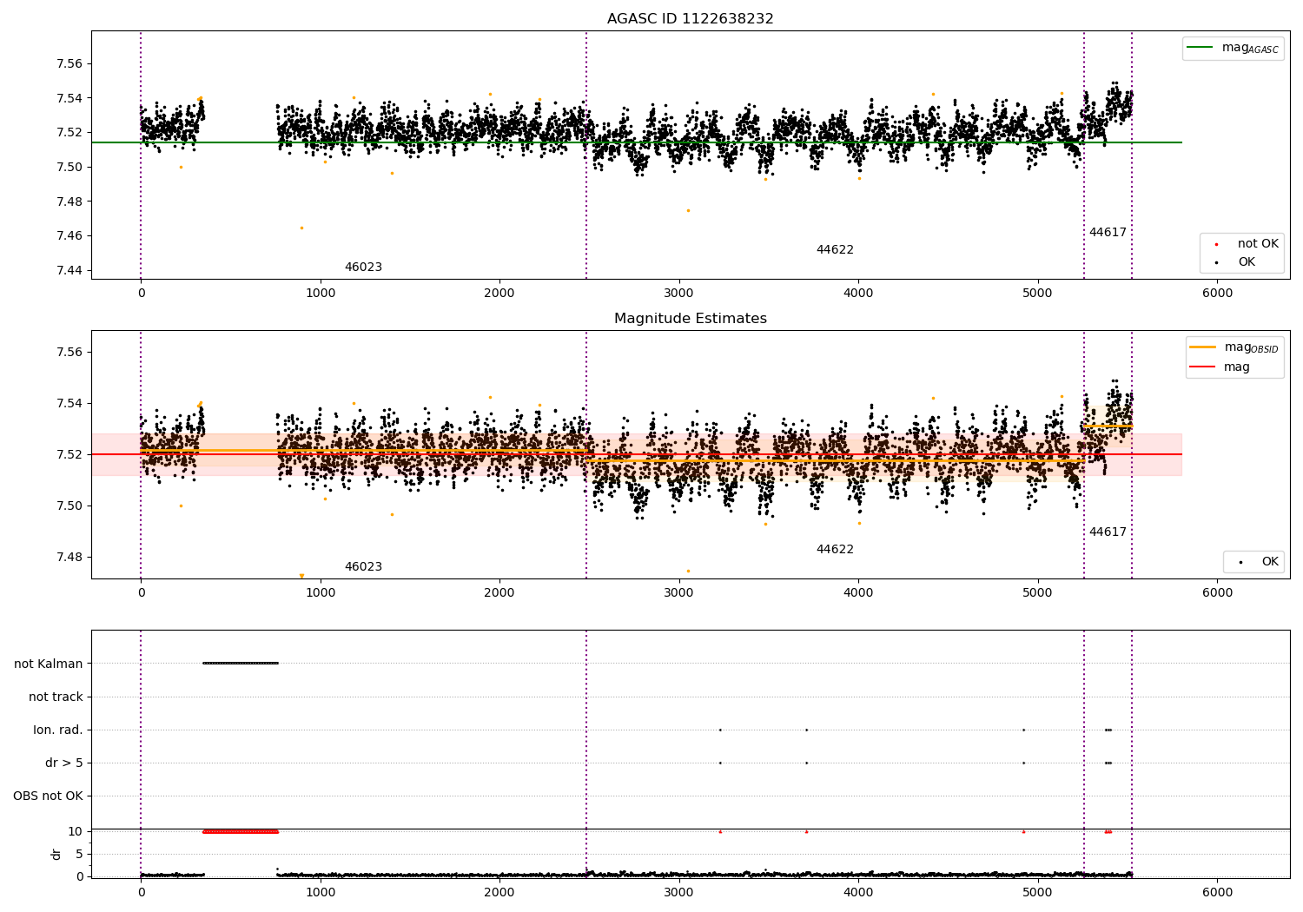This screenshot has width=1303, height=912.
Task: Click the 'dr' axis label
Action: click(56, 854)
